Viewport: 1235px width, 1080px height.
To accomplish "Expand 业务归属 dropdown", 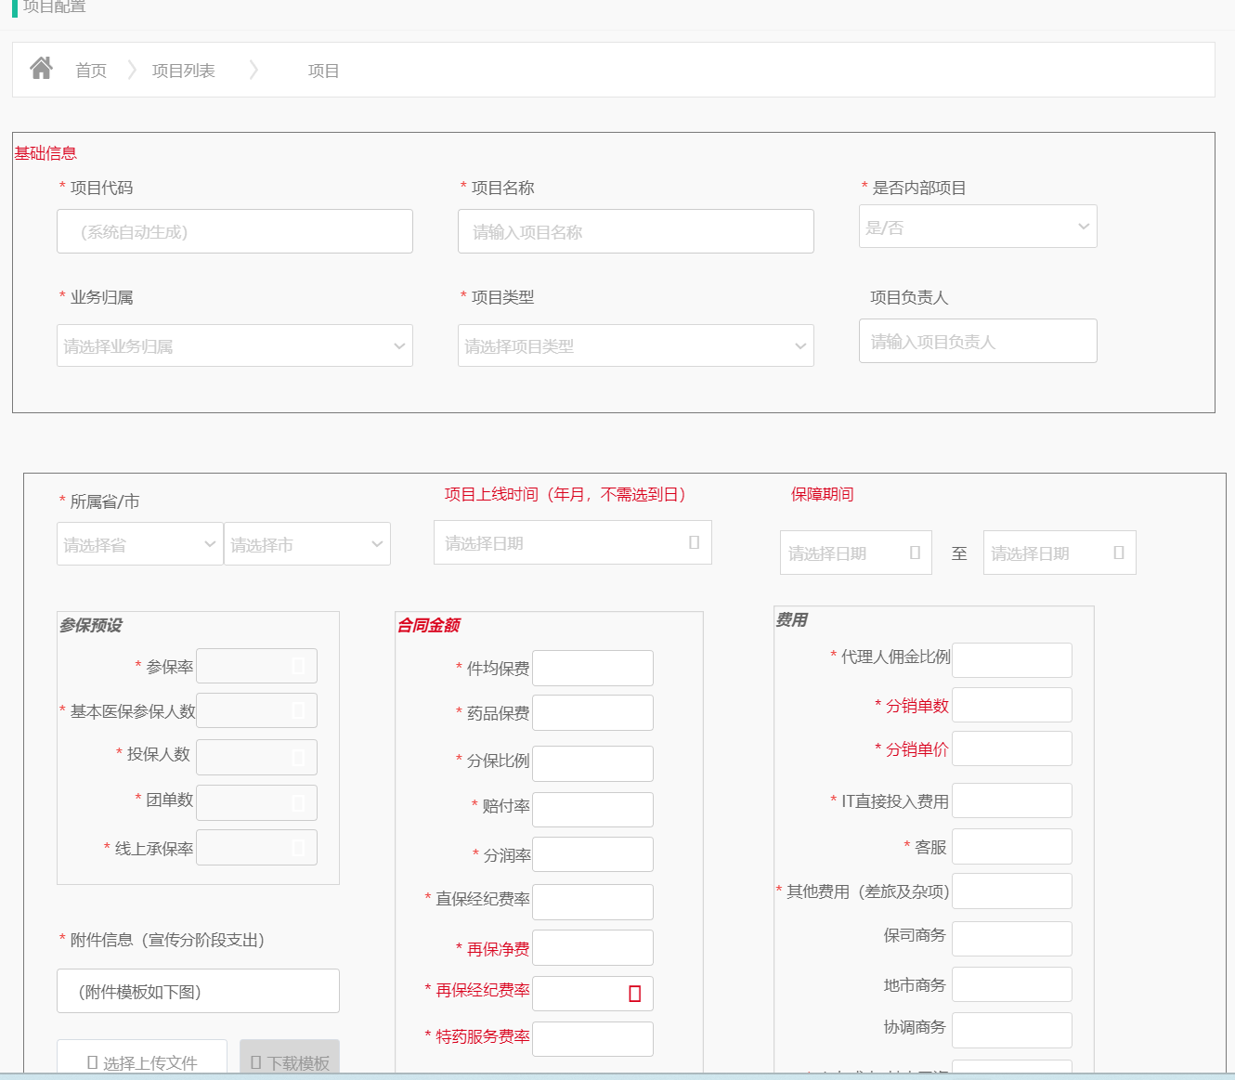I will click(x=235, y=345).
